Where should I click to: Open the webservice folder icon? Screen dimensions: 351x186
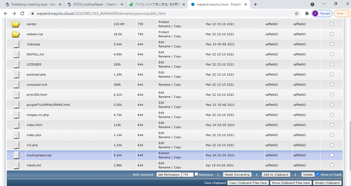pyautogui.click(x=16, y=34)
